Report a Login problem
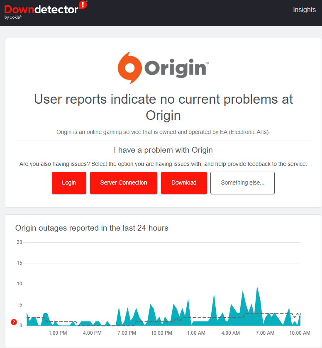 (69, 183)
